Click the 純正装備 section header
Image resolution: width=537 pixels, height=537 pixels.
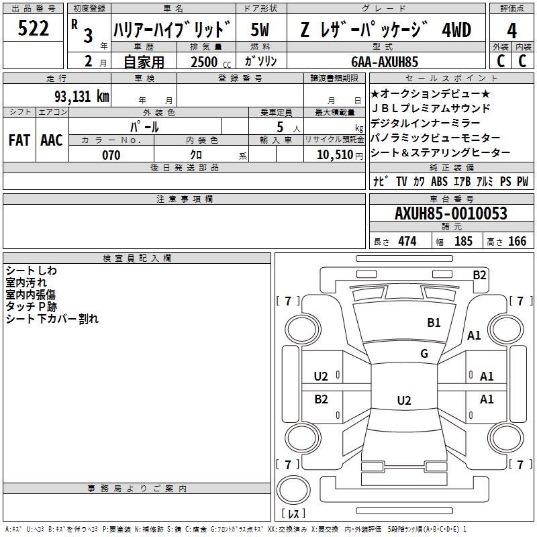(451, 167)
